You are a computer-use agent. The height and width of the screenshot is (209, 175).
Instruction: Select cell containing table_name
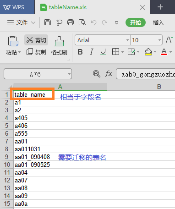[x=60, y=94]
